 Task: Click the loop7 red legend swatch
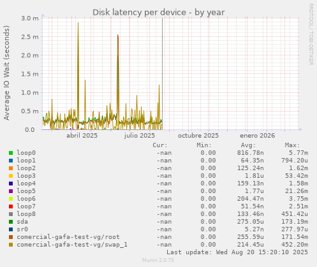pyautogui.click(x=11, y=206)
